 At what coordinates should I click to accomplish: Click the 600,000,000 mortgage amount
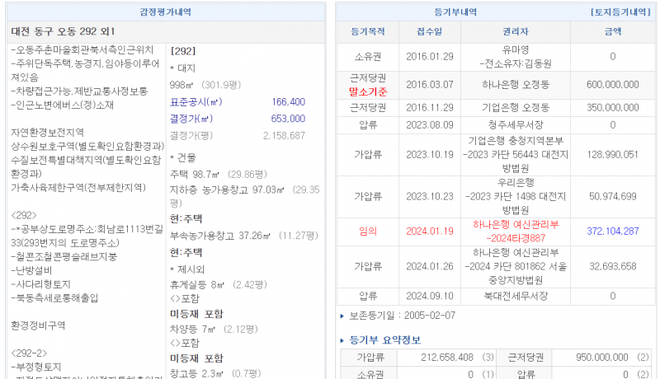[x=612, y=84]
